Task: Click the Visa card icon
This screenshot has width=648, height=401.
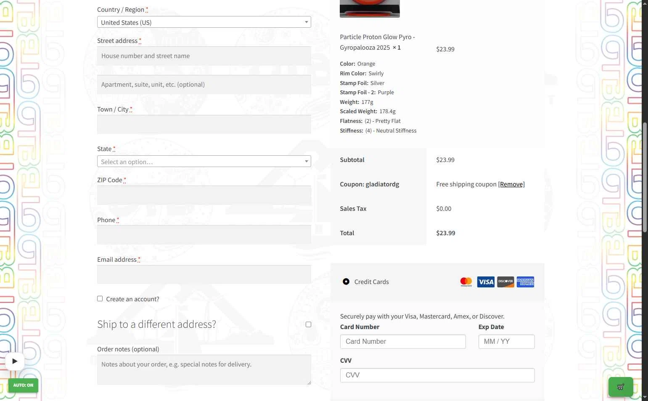Action: coord(486,282)
